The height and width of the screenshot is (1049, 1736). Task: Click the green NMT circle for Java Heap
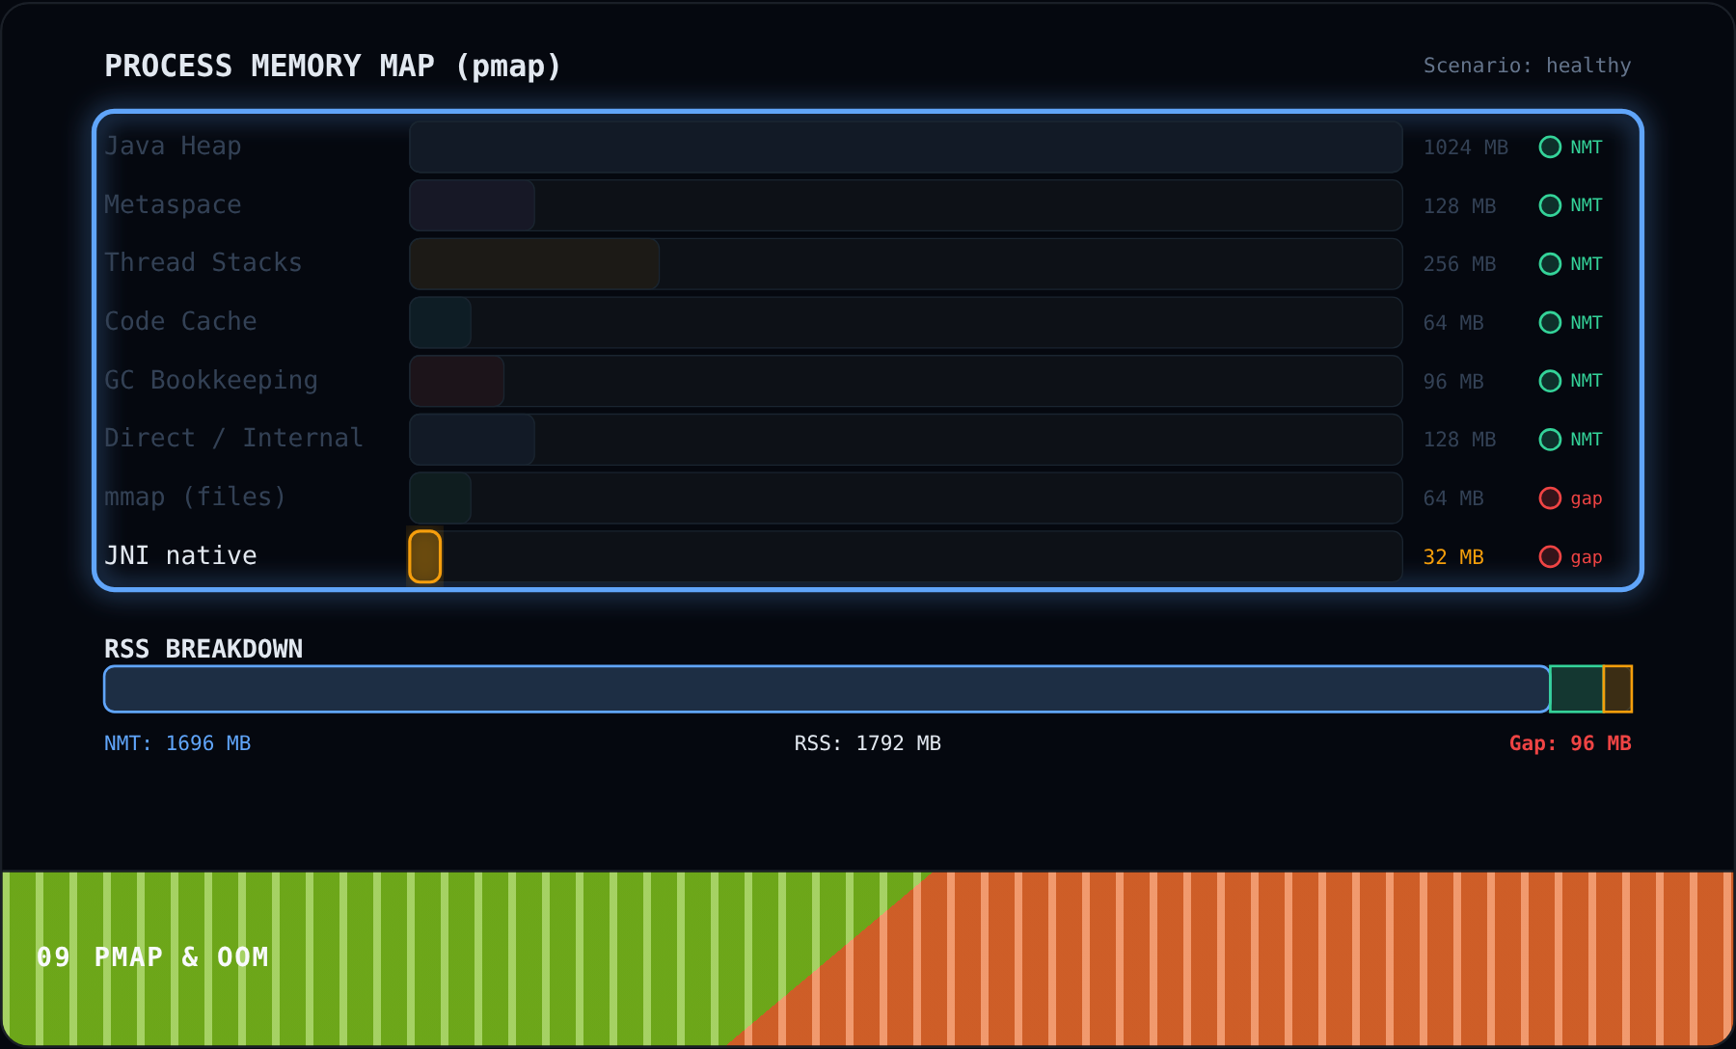point(1550,147)
